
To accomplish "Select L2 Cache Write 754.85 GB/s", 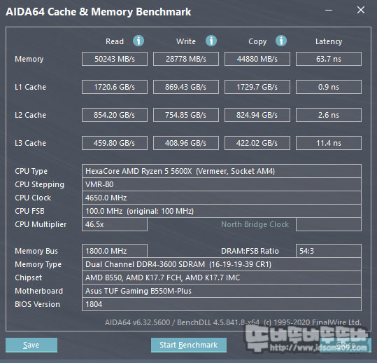I will coord(186,115).
